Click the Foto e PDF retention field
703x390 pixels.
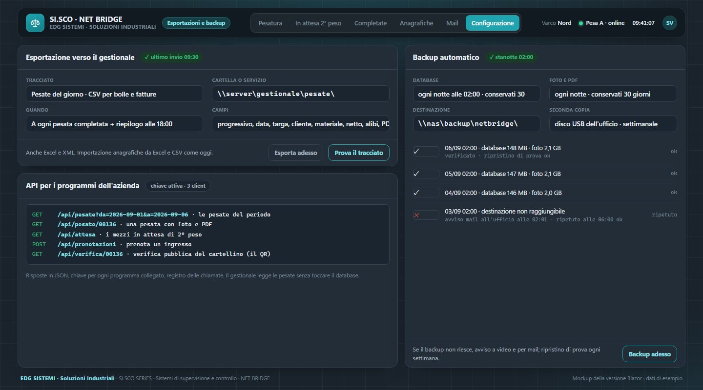(x=613, y=94)
